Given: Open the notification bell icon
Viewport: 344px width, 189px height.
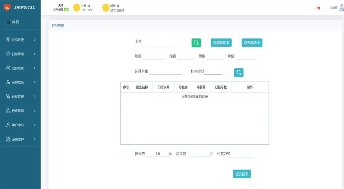Looking at the screenshot, I should point(317,8).
